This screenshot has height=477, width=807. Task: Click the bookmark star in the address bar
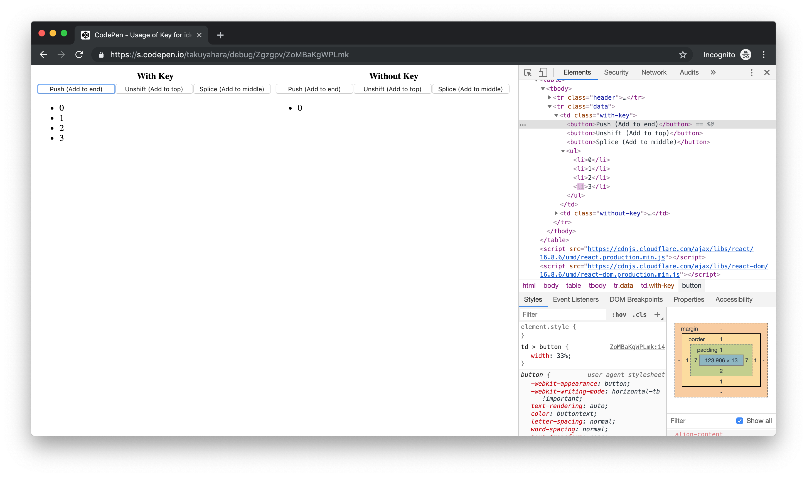683,55
